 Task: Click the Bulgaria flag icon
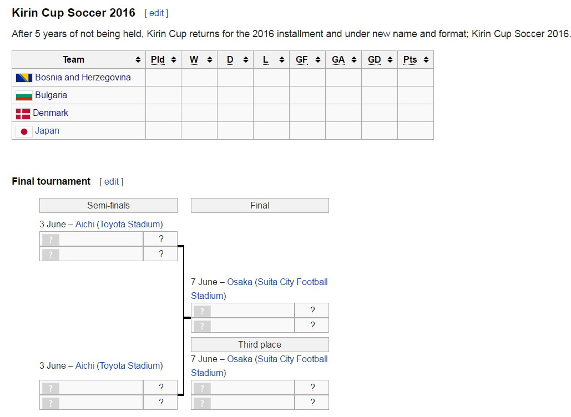(x=24, y=96)
